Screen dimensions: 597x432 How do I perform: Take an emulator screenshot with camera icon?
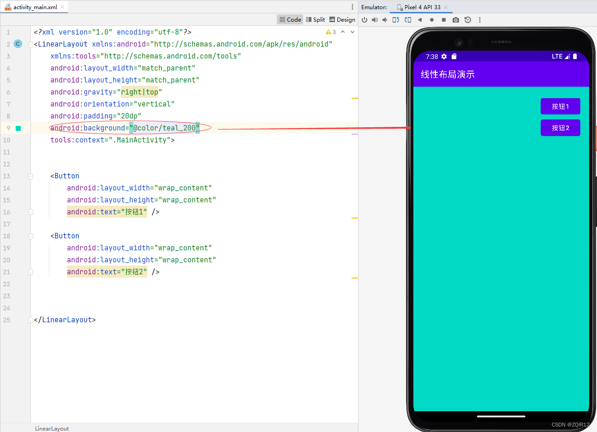click(456, 20)
